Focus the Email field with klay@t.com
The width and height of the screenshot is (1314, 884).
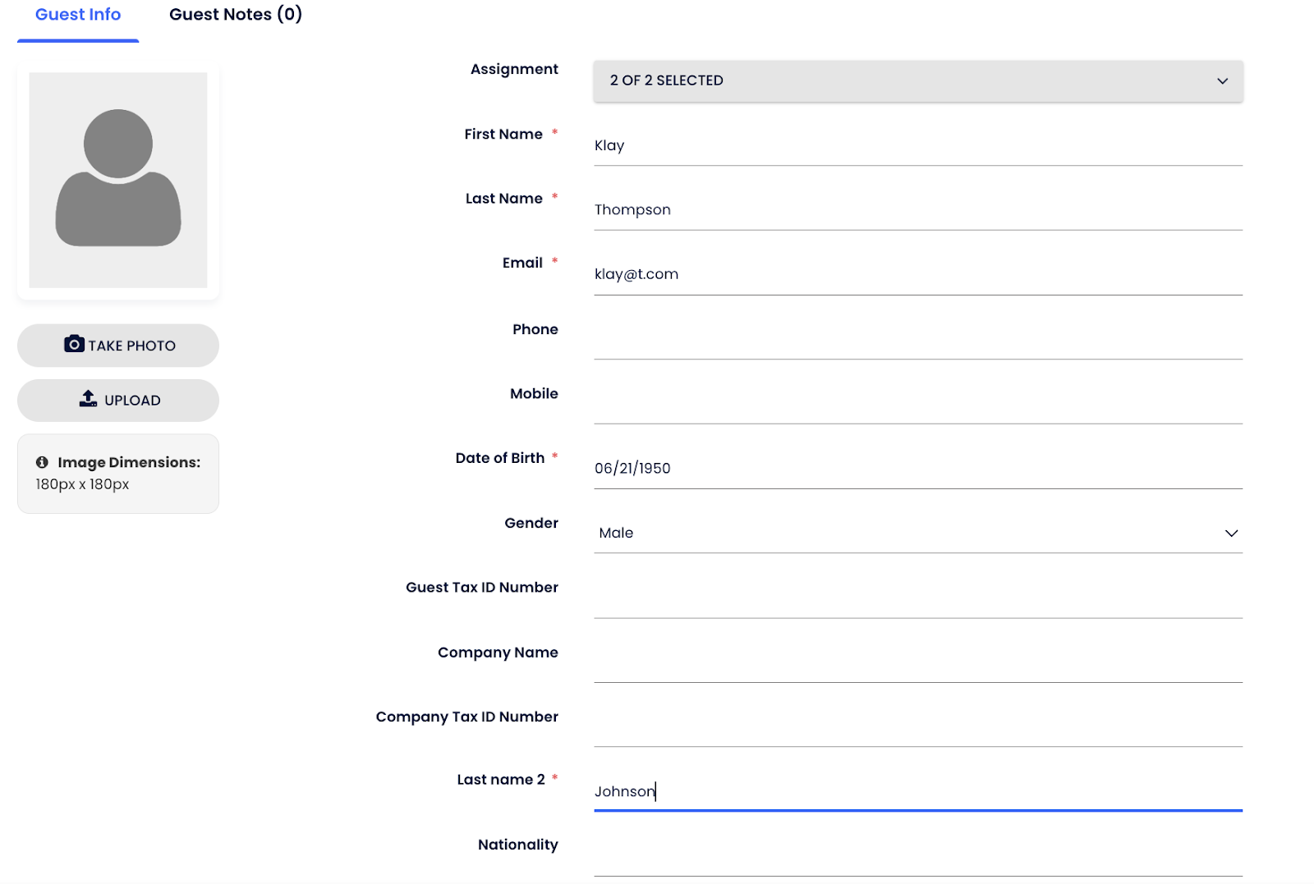click(x=917, y=275)
